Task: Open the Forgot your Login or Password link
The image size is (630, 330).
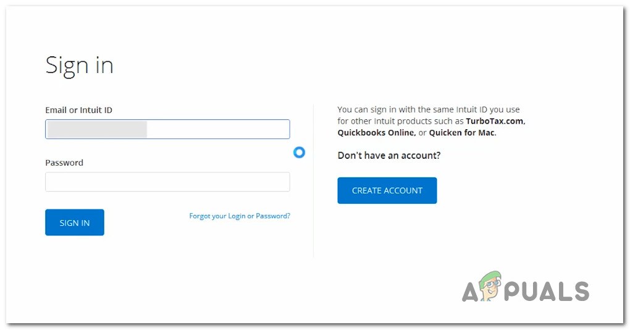Action: (240, 216)
